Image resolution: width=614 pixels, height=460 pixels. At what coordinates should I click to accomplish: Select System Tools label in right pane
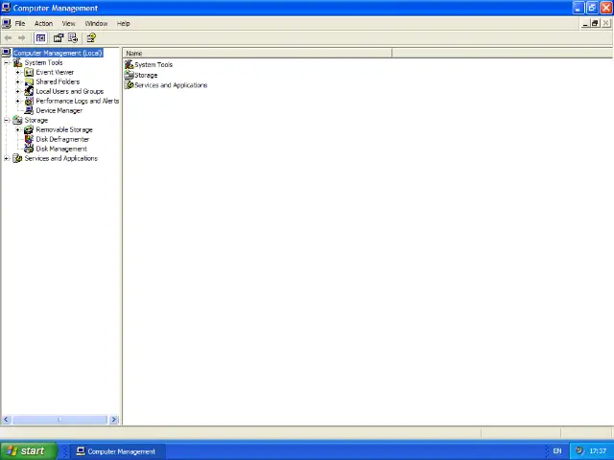point(153,65)
